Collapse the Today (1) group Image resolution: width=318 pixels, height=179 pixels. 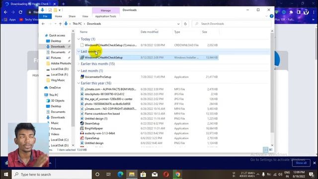[x=79, y=39]
